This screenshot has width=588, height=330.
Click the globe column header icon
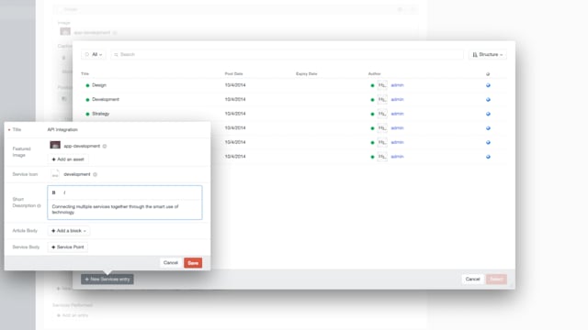tap(488, 74)
